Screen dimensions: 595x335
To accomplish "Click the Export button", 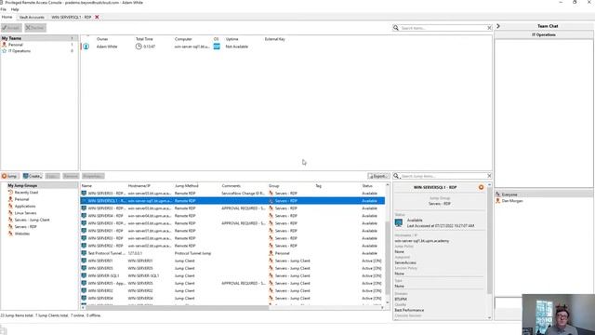I will pos(378,176).
